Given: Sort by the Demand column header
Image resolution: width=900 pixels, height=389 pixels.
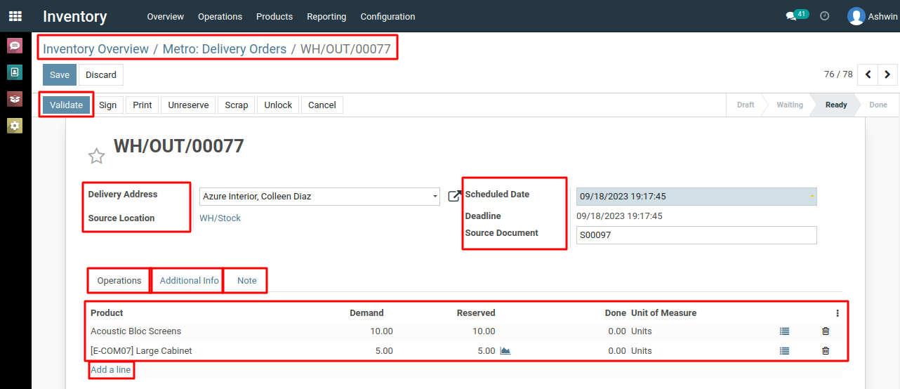Looking at the screenshot, I should (366, 313).
